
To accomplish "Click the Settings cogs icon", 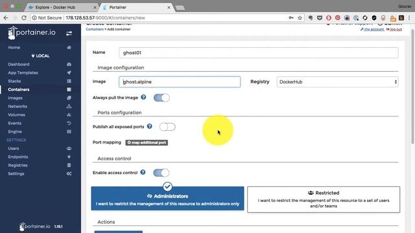I will 69,174.
